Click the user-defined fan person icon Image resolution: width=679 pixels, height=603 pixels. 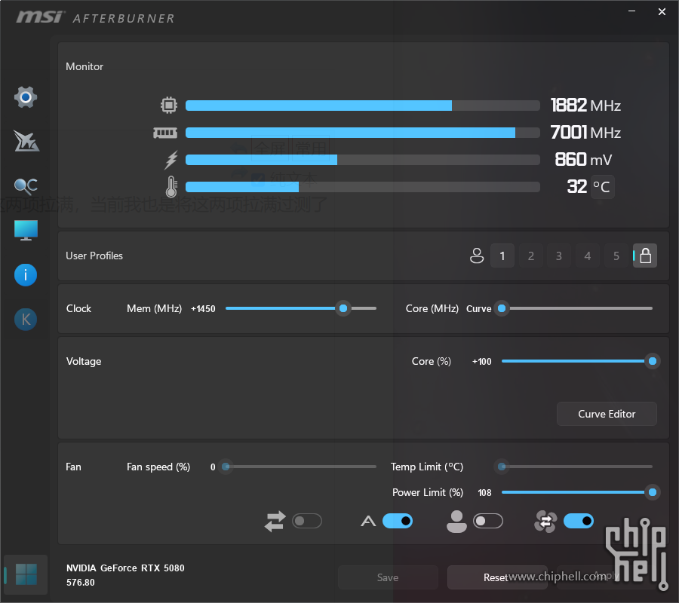pyautogui.click(x=456, y=522)
